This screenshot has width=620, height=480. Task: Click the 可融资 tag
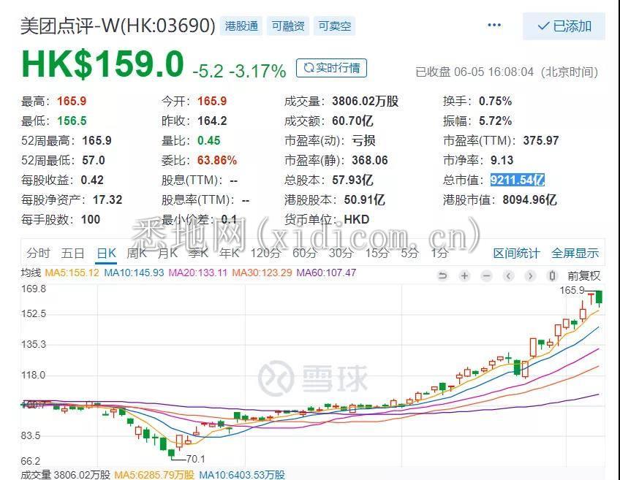[x=288, y=26]
